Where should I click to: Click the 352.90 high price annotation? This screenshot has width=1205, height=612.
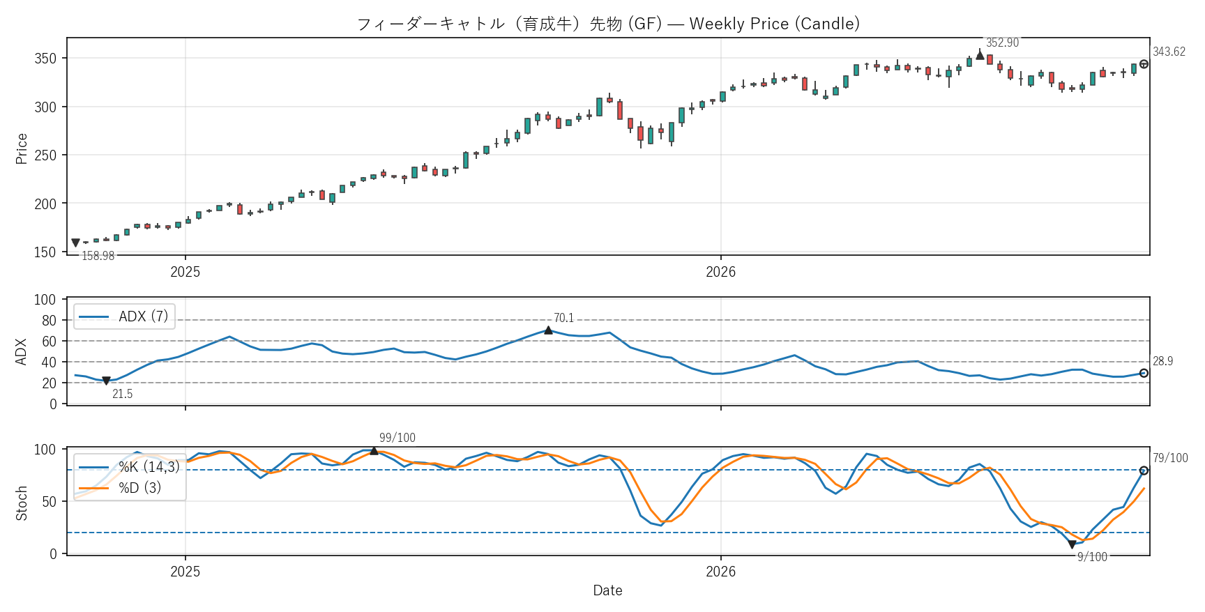[x=1002, y=43]
